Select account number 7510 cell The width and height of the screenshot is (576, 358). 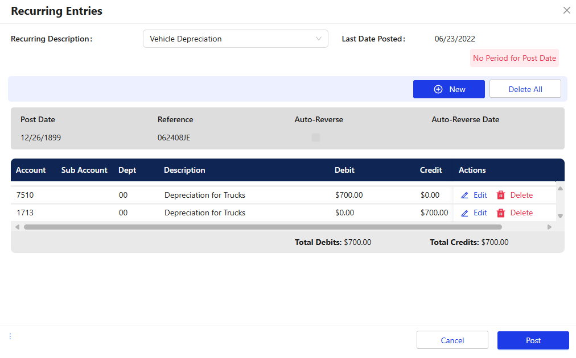point(25,195)
